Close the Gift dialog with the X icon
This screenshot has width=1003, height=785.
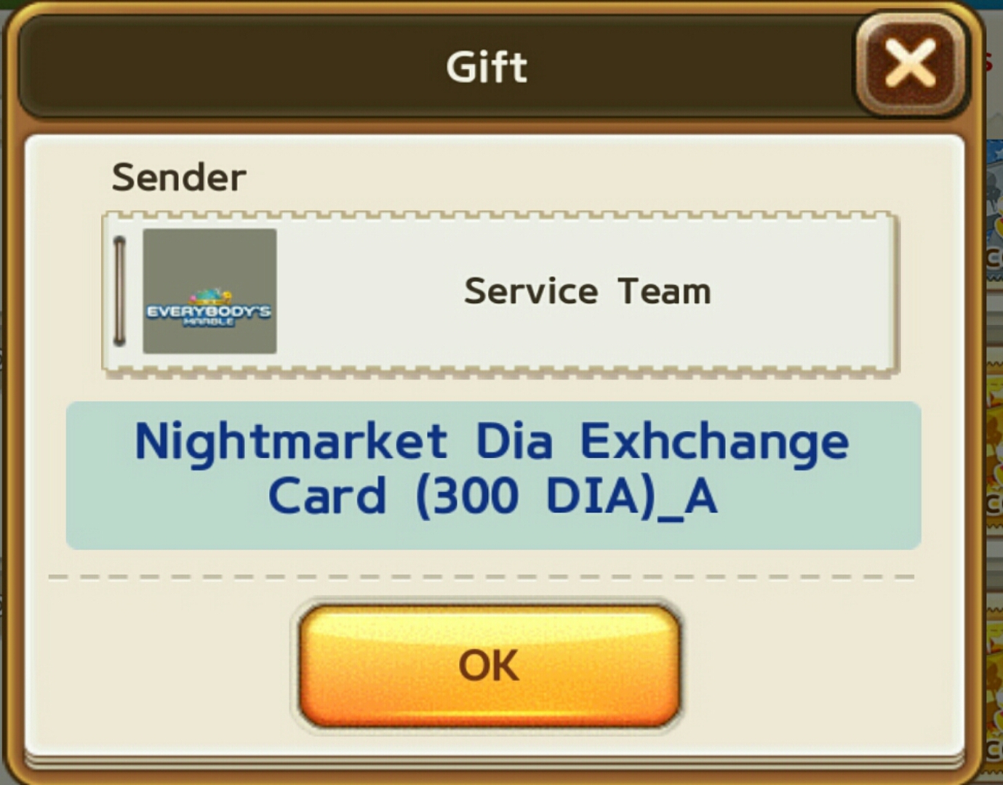click(910, 63)
